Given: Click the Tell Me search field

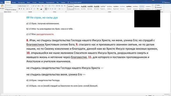Looking at the screenshot, I should pyautogui.click(x=76, y=2).
